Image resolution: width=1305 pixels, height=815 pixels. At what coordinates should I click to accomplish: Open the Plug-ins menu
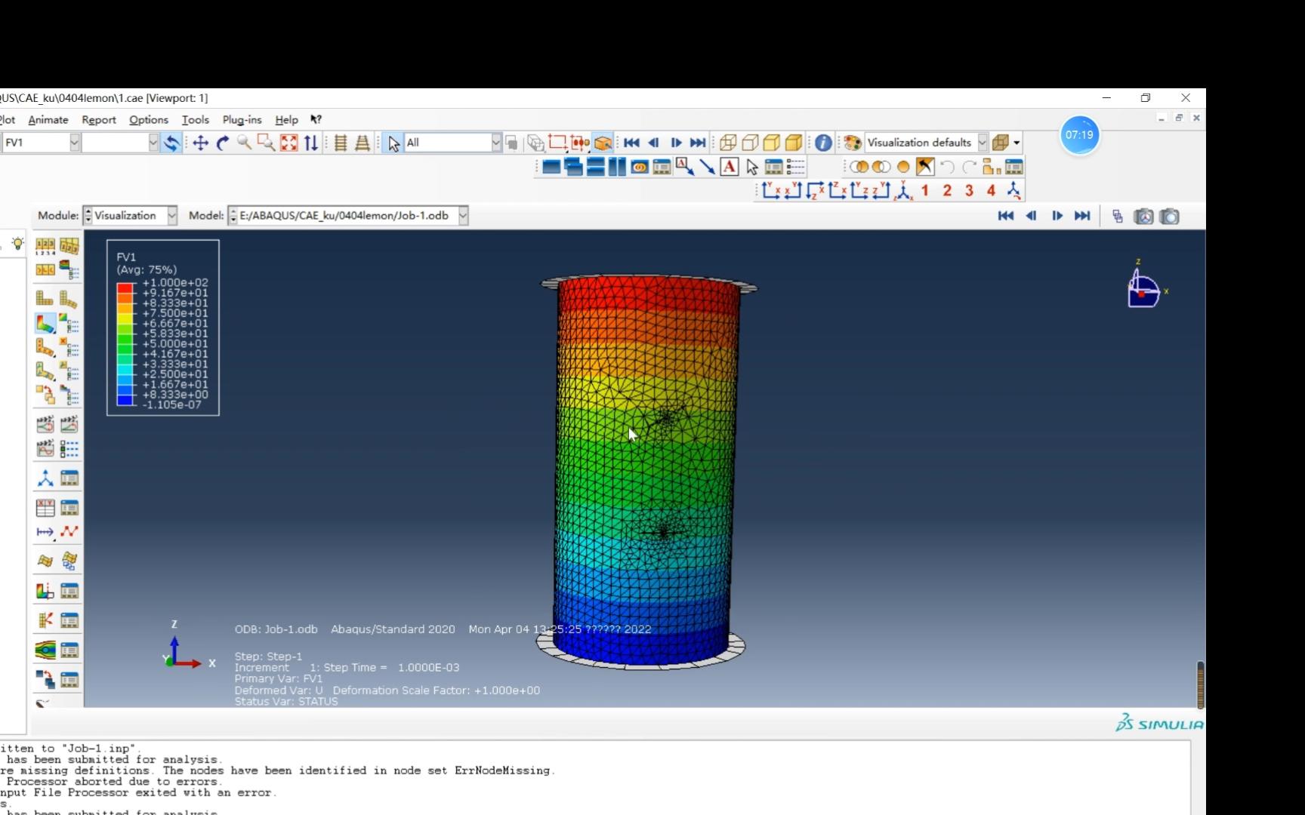click(x=242, y=120)
